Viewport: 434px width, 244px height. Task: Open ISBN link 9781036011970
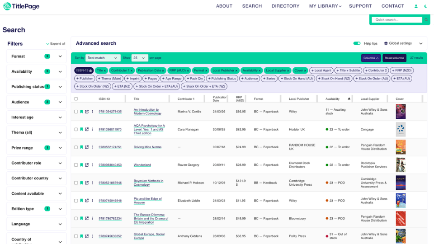[110, 130]
